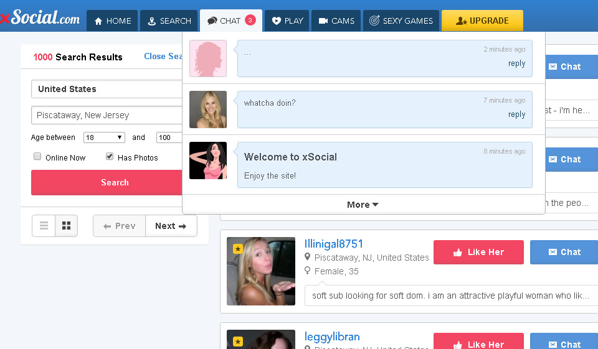Expand More chat messages
The height and width of the screenshot is (349, 598).
363,205
